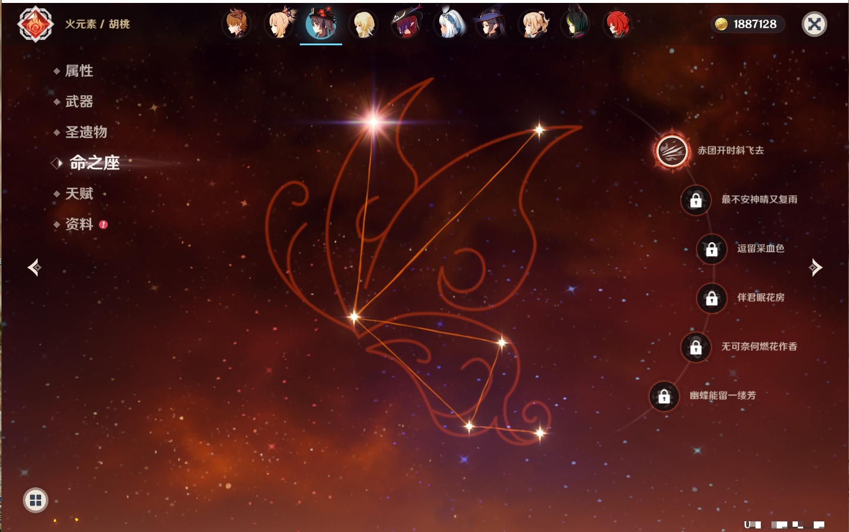
Task: Go to previous character with left arrow
Action: coord(35,267)
